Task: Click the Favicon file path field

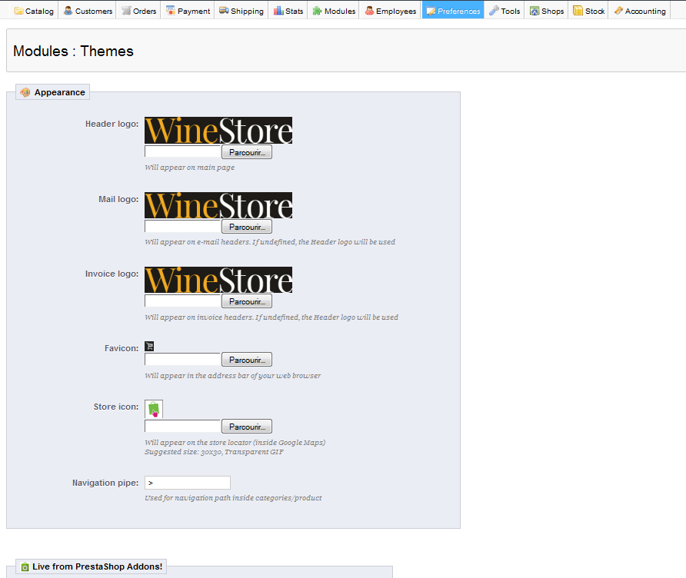Action: (182, 360)
